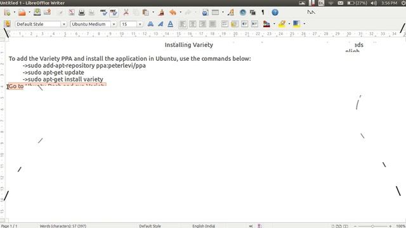Run the Spelling and Grammar check icon

(103, 13)
